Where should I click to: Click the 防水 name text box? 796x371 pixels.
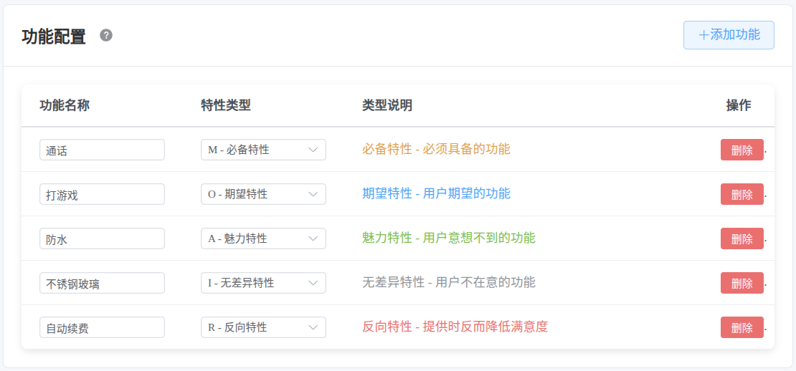pyautogui.click(x=102, y=238)
